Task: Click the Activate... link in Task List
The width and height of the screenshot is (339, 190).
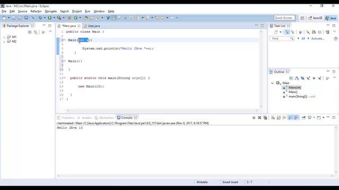Action: [318, 39]
